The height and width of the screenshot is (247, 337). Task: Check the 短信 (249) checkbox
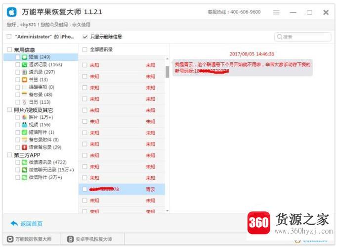18,57
